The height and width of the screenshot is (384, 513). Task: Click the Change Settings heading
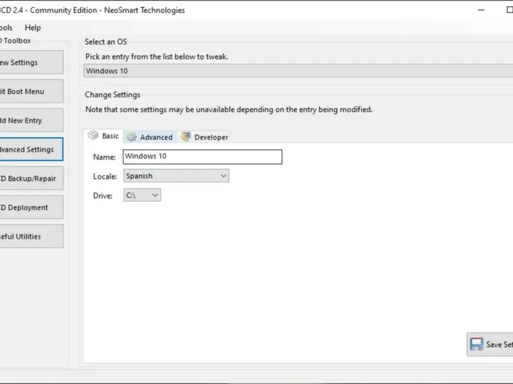(113, 95)
